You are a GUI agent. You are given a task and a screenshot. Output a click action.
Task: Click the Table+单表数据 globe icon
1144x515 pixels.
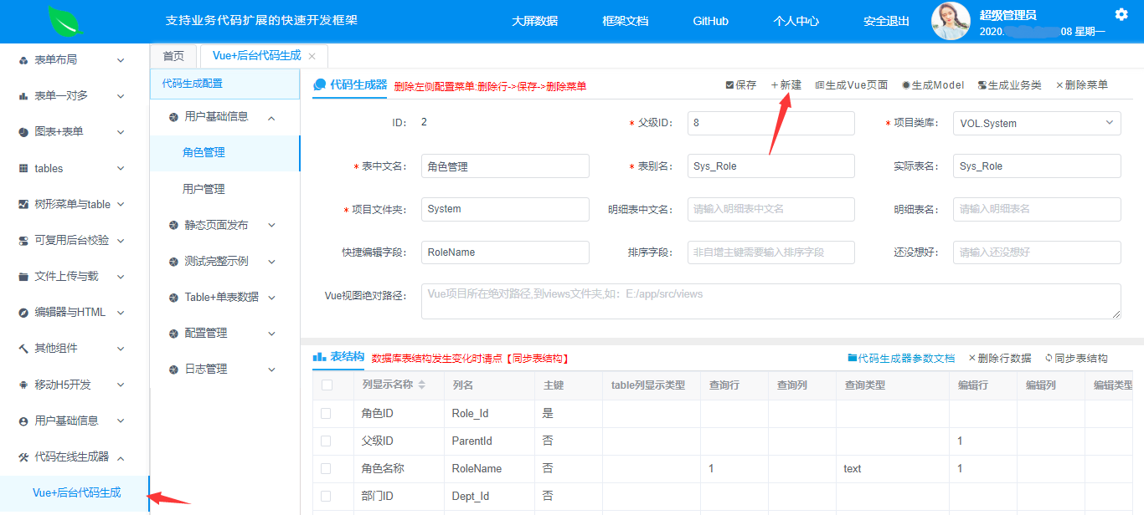pos(173,297)
